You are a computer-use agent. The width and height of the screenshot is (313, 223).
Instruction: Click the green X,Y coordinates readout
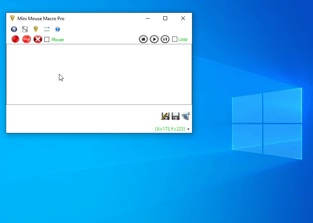pyautogui.click(x=170, y=129)
